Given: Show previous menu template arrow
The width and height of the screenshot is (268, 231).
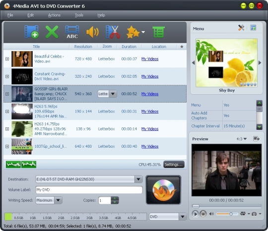Looking at the screenshot, I should pyautogui.click(x=194, y=62).
